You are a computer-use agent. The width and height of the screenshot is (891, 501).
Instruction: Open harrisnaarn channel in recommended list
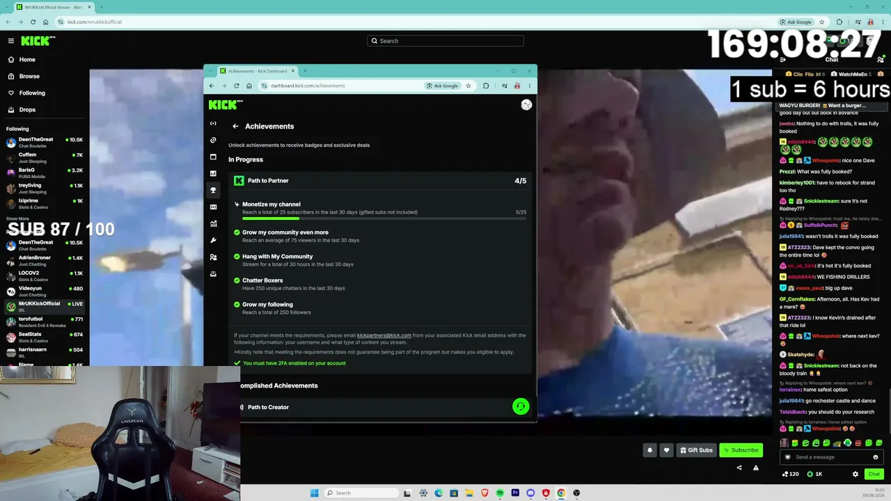(45, 352)
